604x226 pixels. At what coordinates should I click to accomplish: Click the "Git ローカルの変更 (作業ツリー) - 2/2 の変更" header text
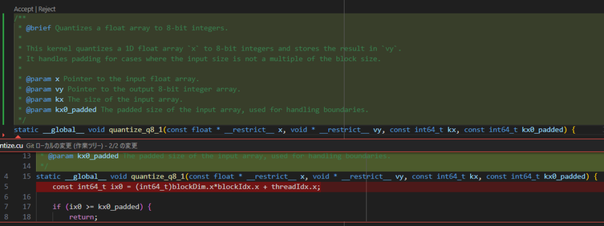tap(81, 146)
